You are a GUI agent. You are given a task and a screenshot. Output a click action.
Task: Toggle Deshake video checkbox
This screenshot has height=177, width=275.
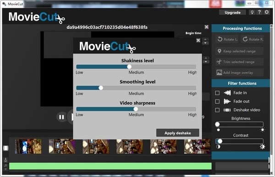pyautogui.click(x=217, y=110)
